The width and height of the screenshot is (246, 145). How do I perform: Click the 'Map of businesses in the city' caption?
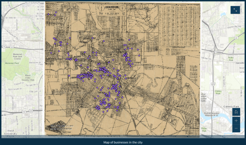[x=123, y=142]
